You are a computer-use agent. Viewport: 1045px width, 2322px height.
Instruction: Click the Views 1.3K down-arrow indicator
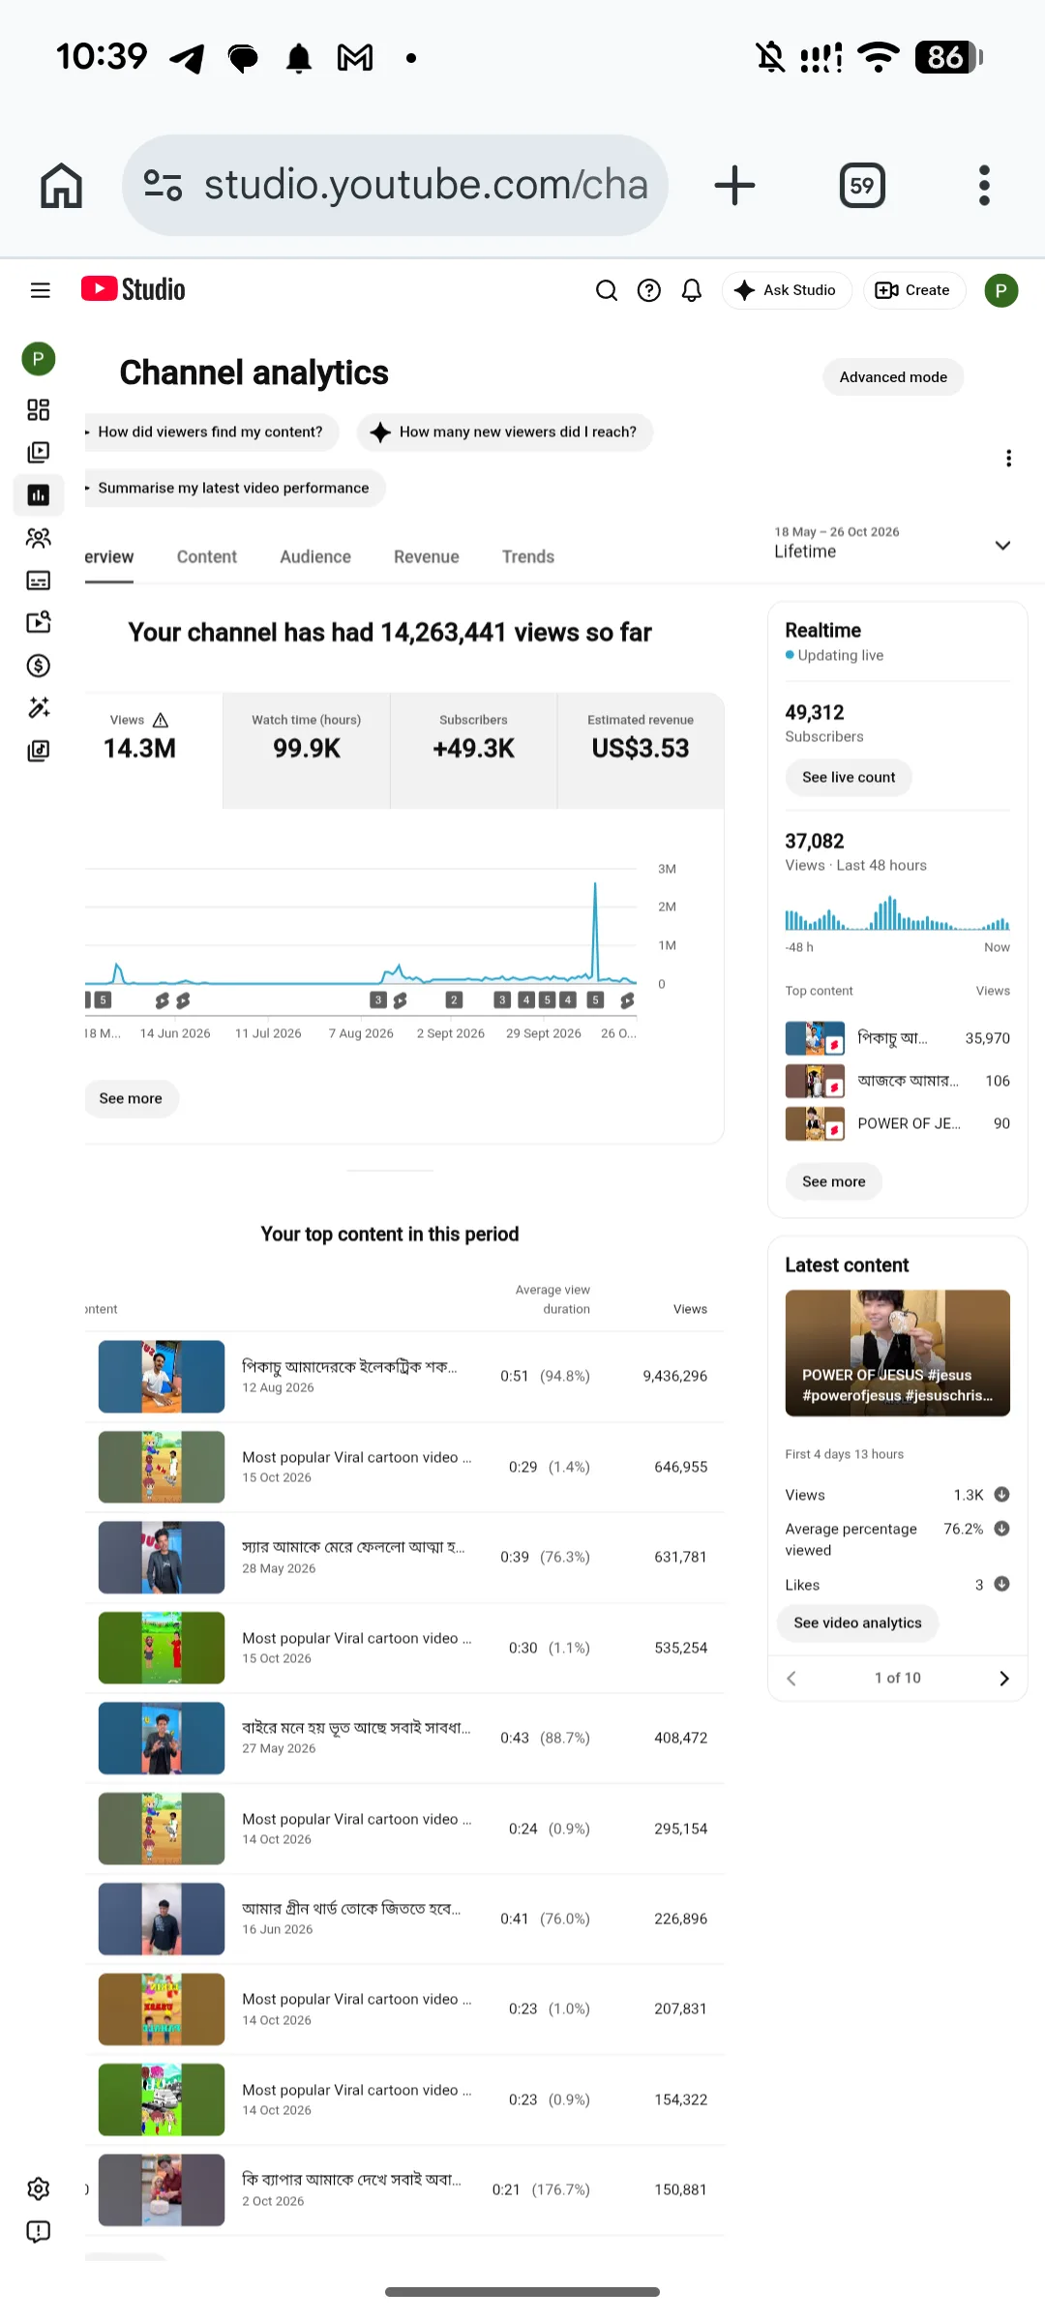tap(1001, 1495)
